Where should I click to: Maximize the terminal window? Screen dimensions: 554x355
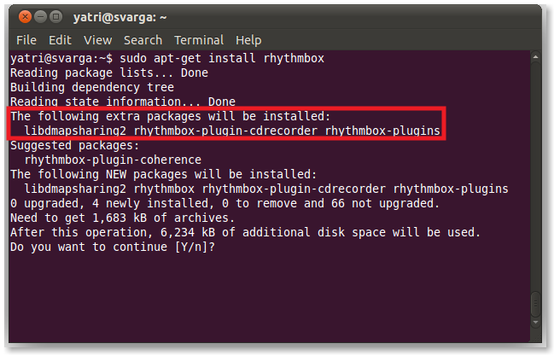pos(57,15)
